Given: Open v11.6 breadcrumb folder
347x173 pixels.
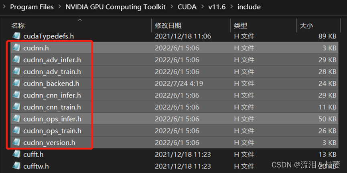Looking at the screenshot, I should click(217, 7).
